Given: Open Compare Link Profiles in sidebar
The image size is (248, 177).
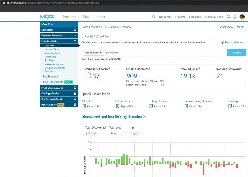Looking at the screenshot, I should [55, 67].
